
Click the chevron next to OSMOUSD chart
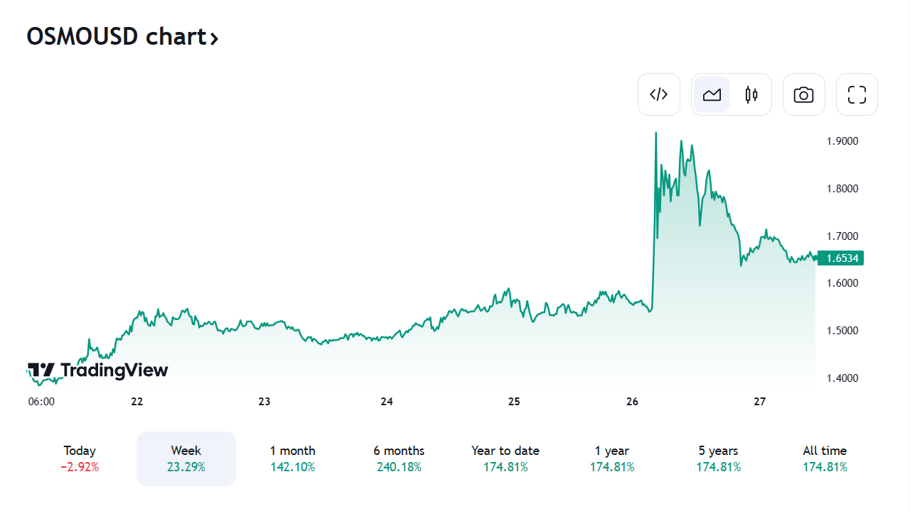click(213, 38)
